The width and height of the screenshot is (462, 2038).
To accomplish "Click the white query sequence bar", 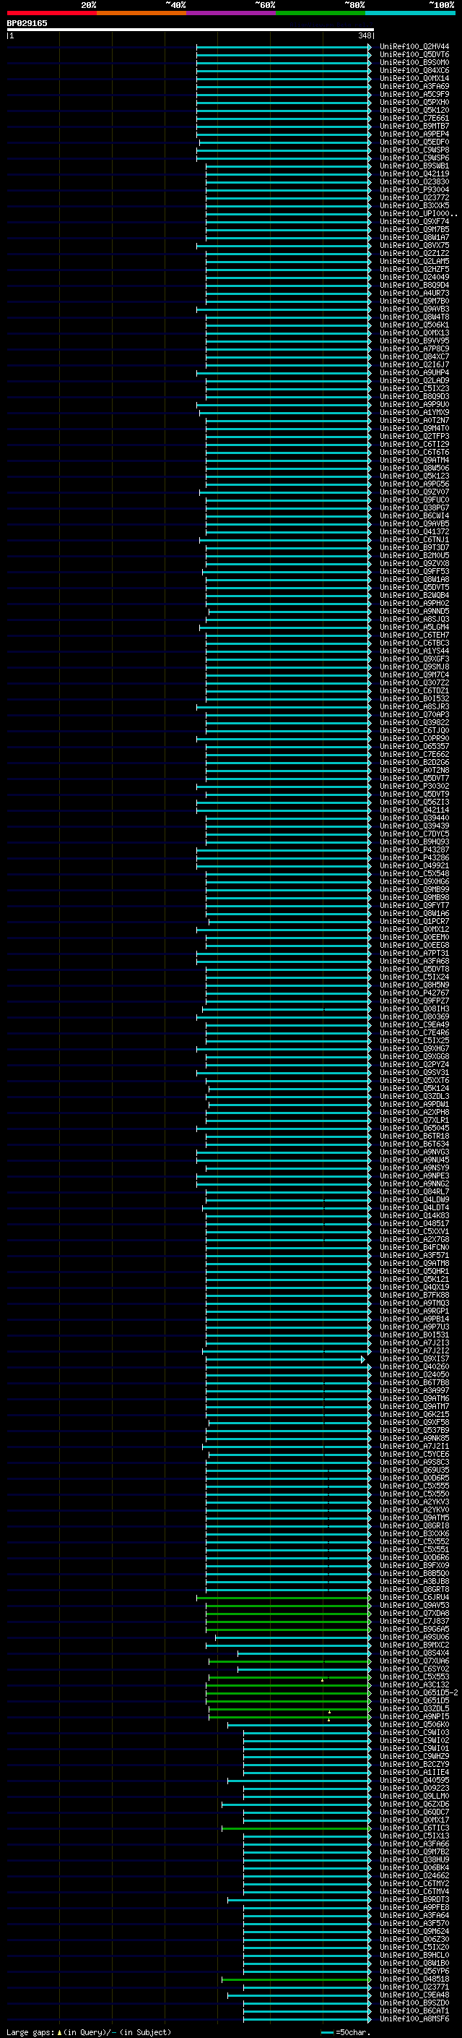I will point(191,29).
